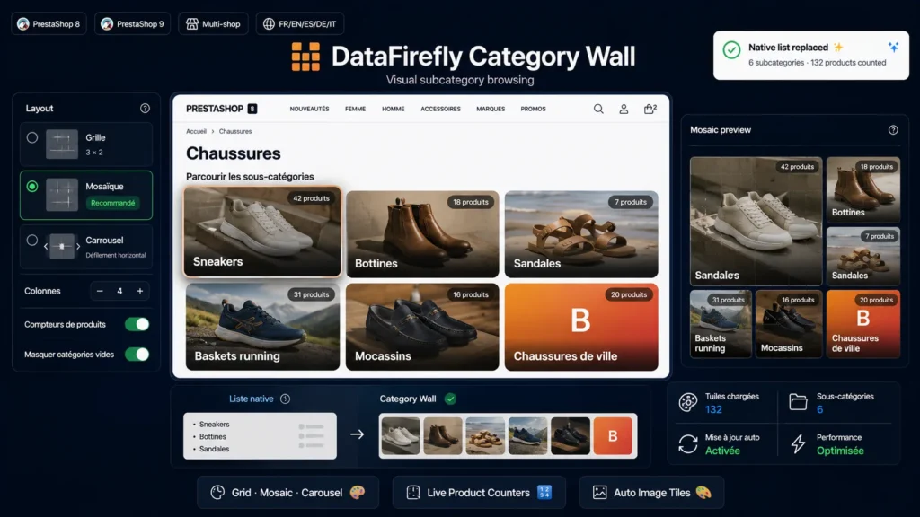Click the DataFirefly grid logo icon

tap(305, 57)
